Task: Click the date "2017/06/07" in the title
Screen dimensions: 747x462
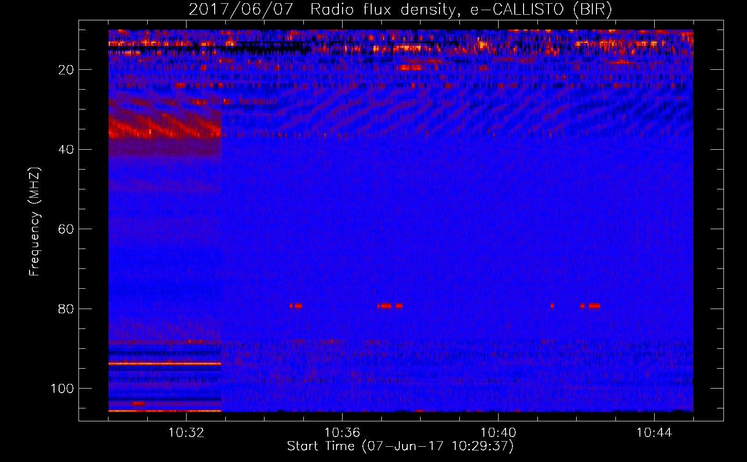Action: pos(241,10)
